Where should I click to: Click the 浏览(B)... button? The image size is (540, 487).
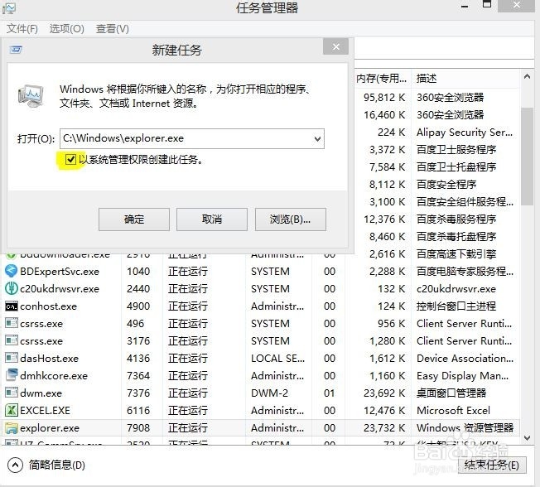(x=291, y=219)
